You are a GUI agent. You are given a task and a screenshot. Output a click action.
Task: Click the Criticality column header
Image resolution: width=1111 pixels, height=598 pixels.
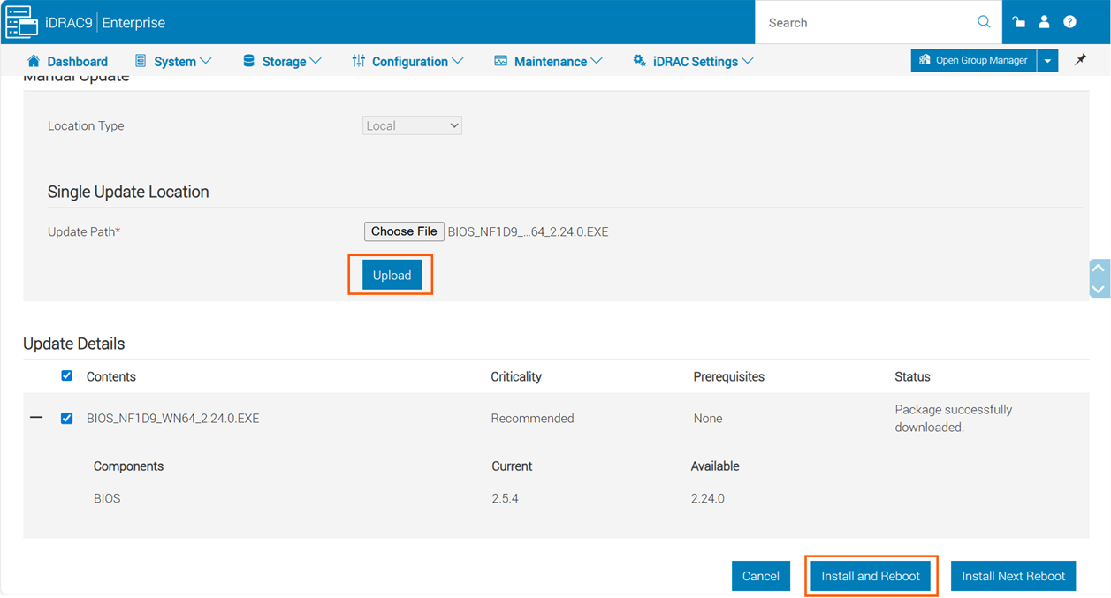pos(516,376)
